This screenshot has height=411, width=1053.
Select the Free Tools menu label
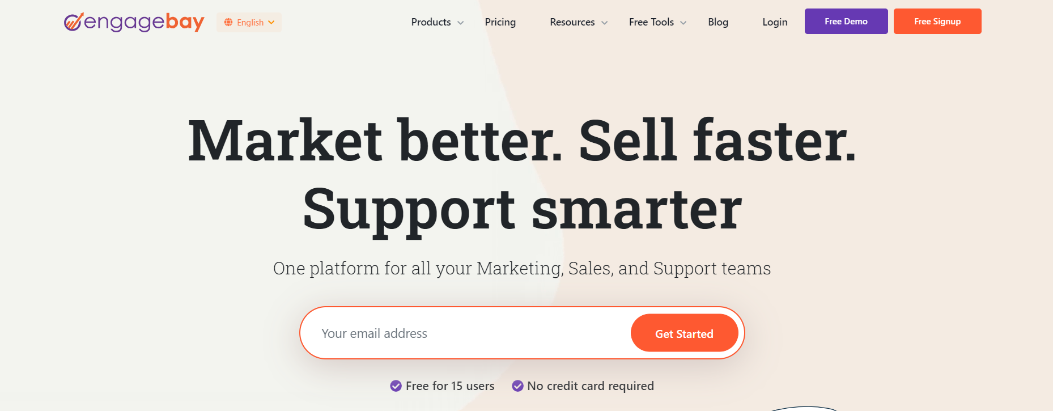pyautogui.click(x=651, y=22)
